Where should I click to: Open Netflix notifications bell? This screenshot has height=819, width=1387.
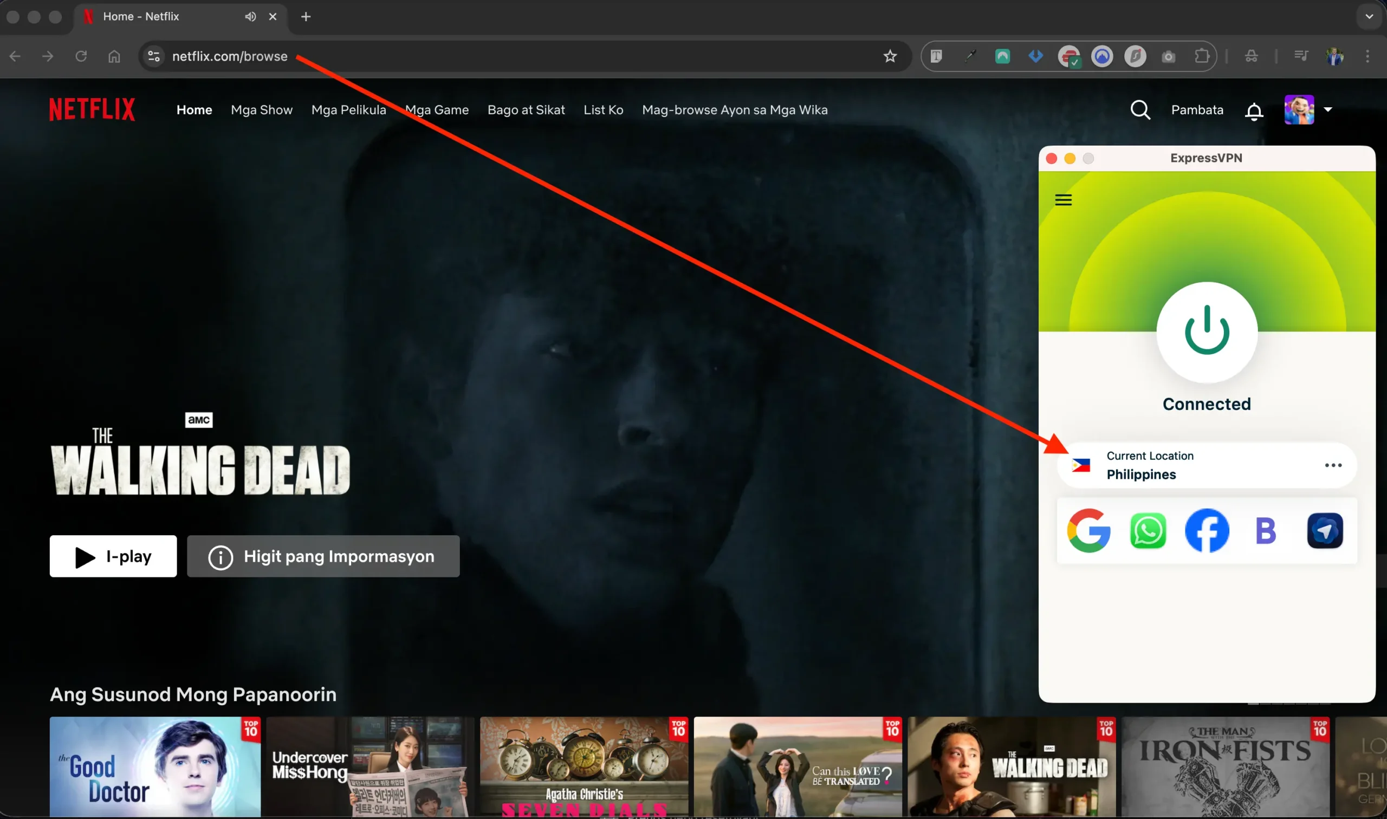click(x=1253, y=110)
